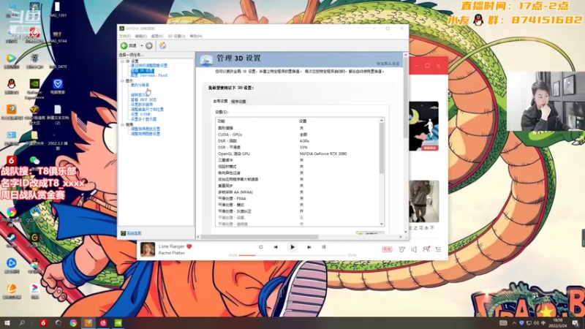Screen dimensions: 585x329
Task: Open the WeChat desktop icon
Action: point(34,161)
